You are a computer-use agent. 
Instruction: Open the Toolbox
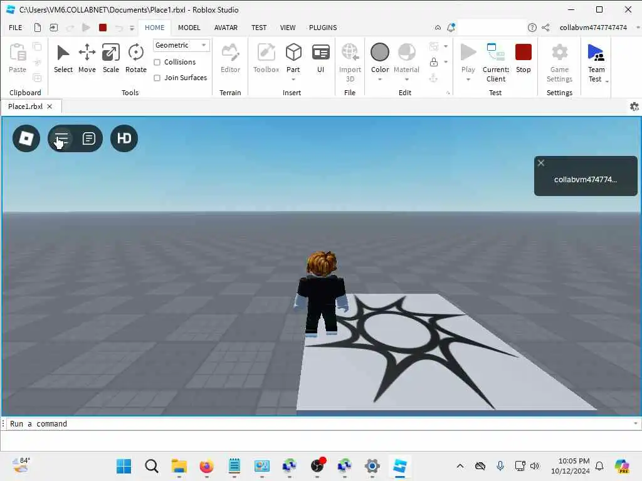tap(266, 58)
